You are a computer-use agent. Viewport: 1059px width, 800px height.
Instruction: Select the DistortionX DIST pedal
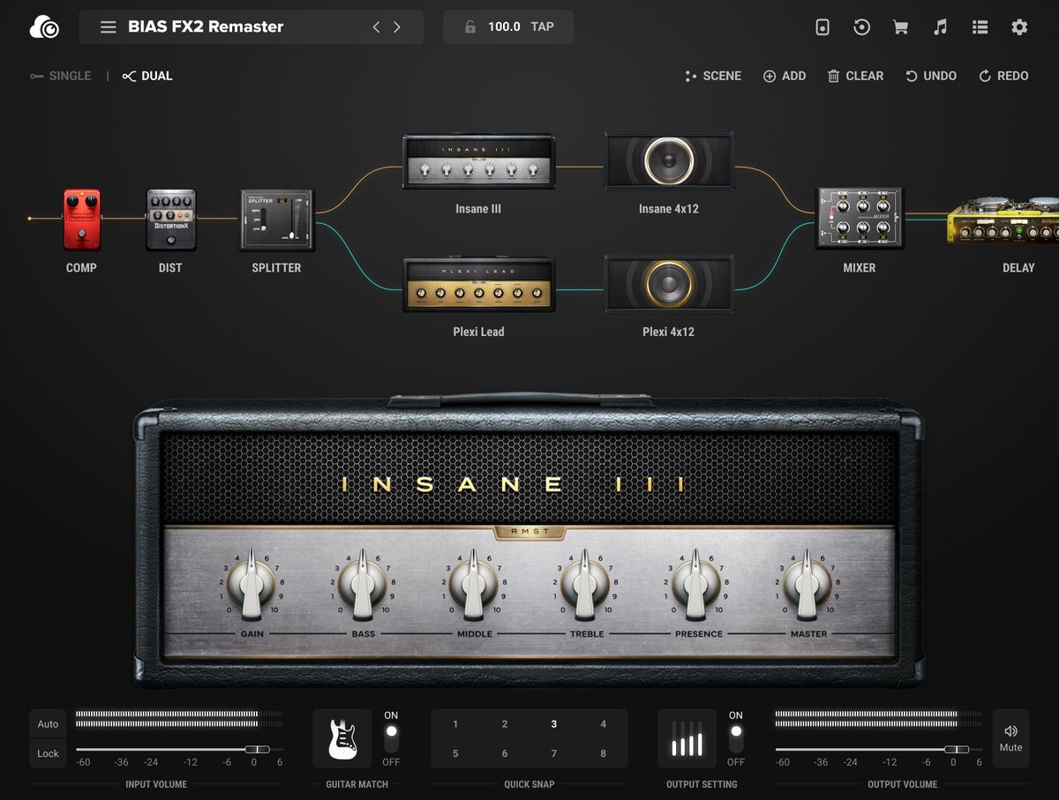[170, 219]
